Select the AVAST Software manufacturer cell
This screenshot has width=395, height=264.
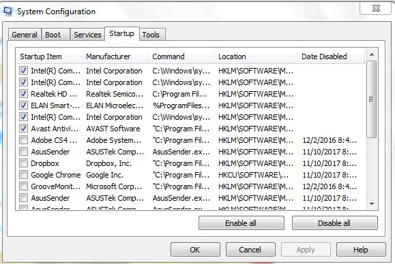click(113, 129)
